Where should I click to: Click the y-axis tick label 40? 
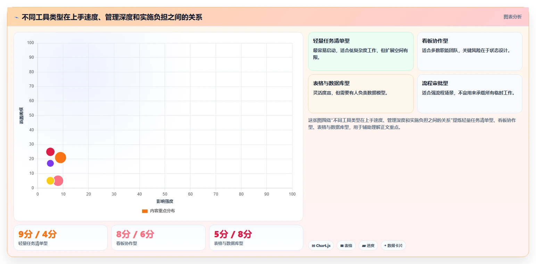(x=32, y=130)
